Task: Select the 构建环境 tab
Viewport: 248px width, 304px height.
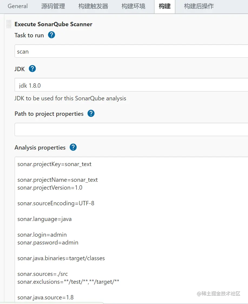Action: click(133, 6)
